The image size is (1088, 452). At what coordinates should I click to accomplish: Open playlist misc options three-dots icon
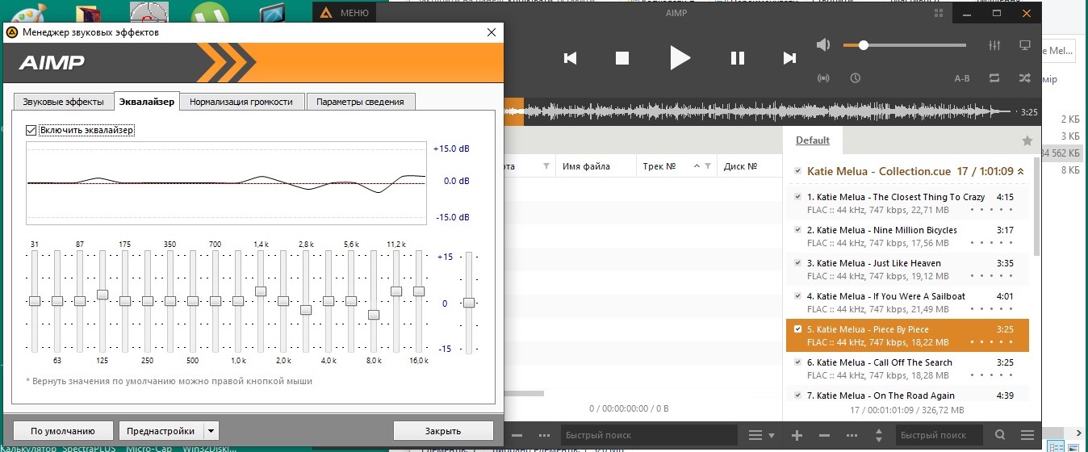point(851,435)
